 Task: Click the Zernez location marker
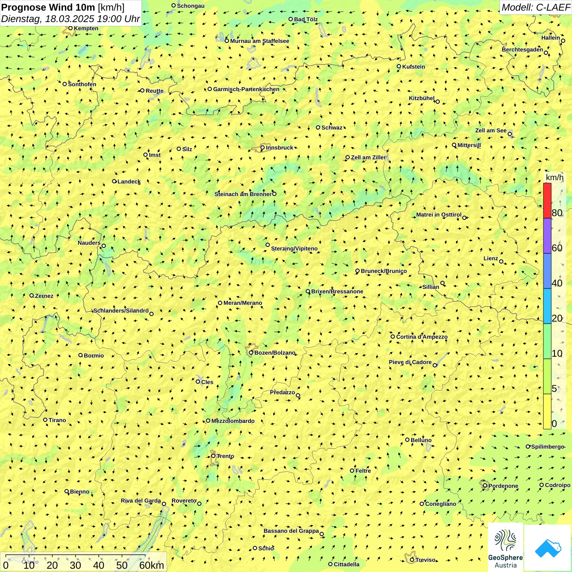[31, 295]
